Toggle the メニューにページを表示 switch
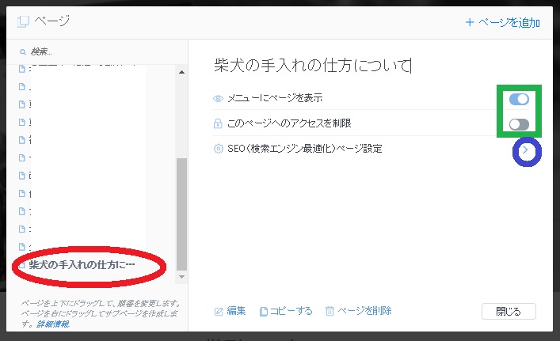This screenshot has width=560, height=341. [x=519, y=99]
